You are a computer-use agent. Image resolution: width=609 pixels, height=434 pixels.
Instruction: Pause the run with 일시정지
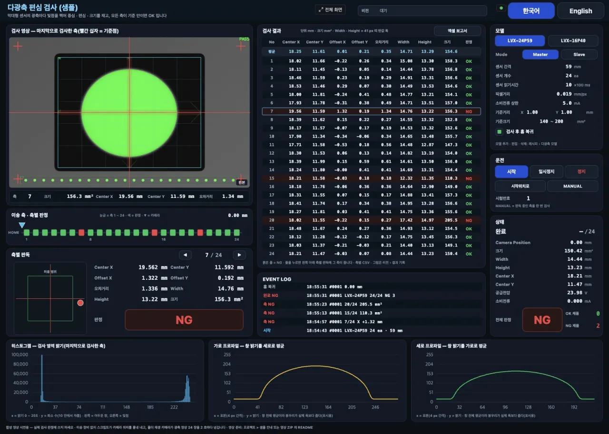click(546, 172)
